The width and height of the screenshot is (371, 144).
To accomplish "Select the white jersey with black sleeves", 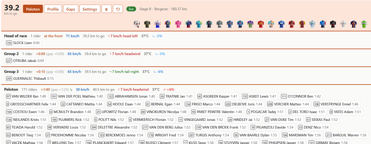I will coord(137,24).
